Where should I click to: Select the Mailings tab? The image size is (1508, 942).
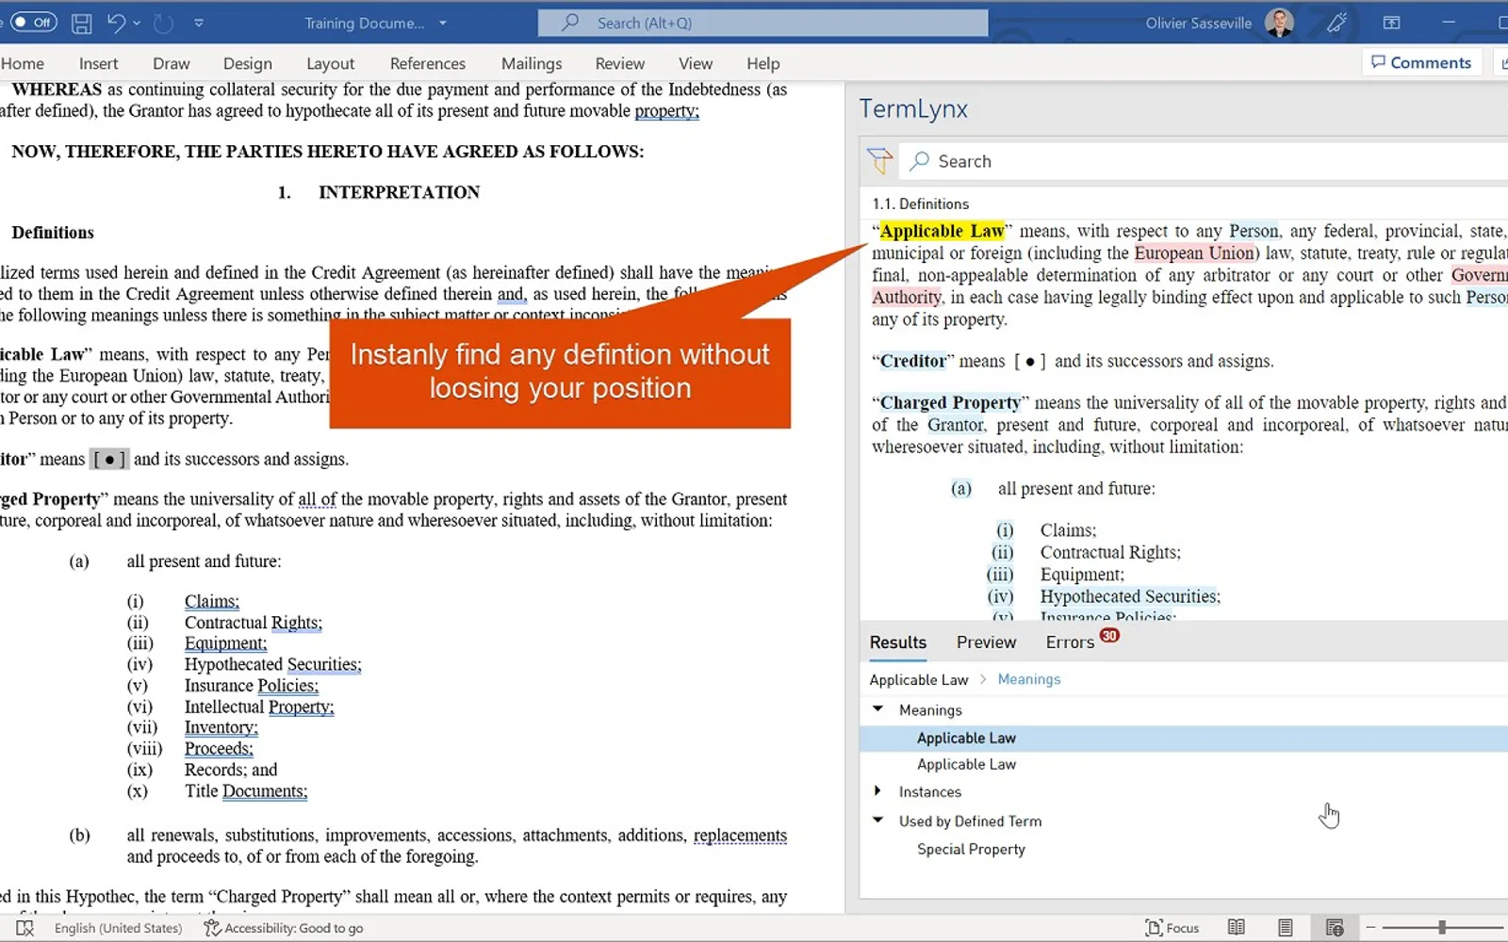tap(532, 63)
